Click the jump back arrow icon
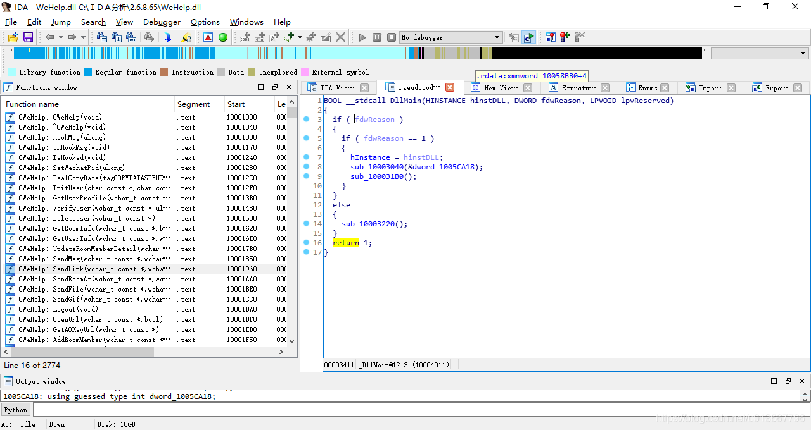Image resolution: width=811 pixels, height=430 pixels. click(x=49, y=37)
